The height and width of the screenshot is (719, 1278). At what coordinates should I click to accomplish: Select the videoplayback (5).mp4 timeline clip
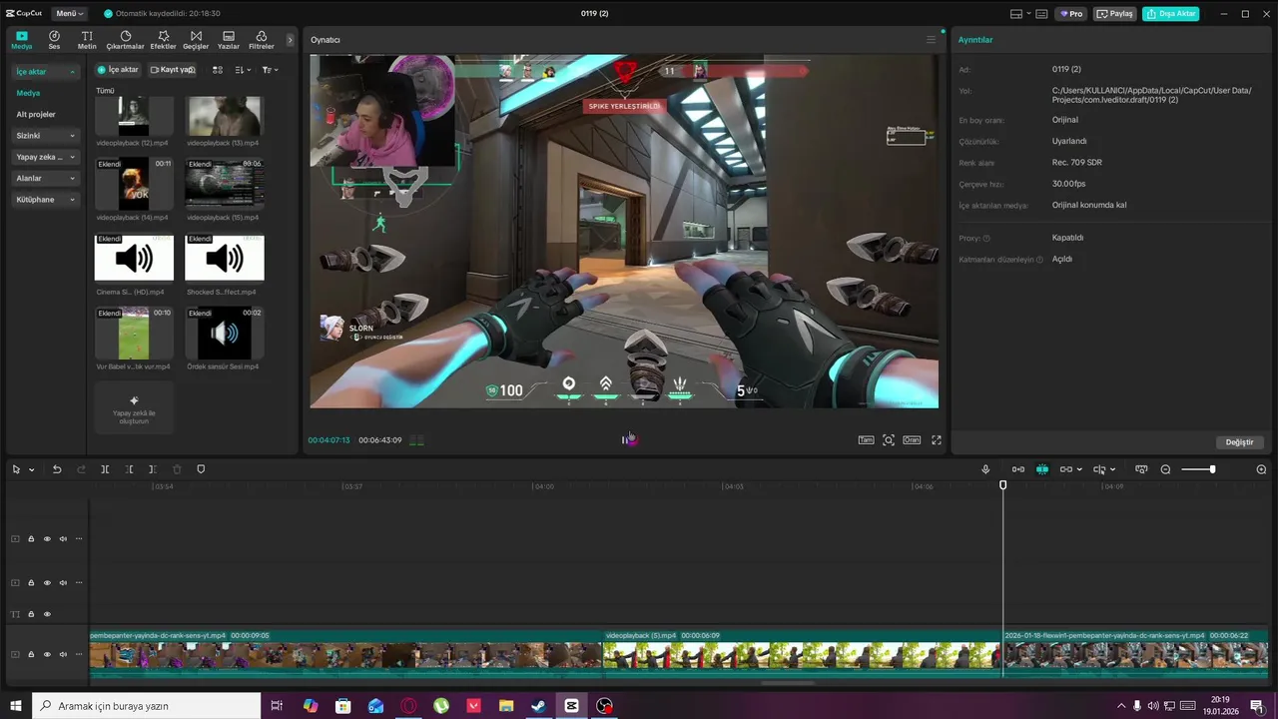coord(802,654)
